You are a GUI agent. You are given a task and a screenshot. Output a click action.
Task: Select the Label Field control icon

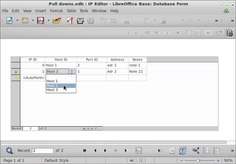208,33
